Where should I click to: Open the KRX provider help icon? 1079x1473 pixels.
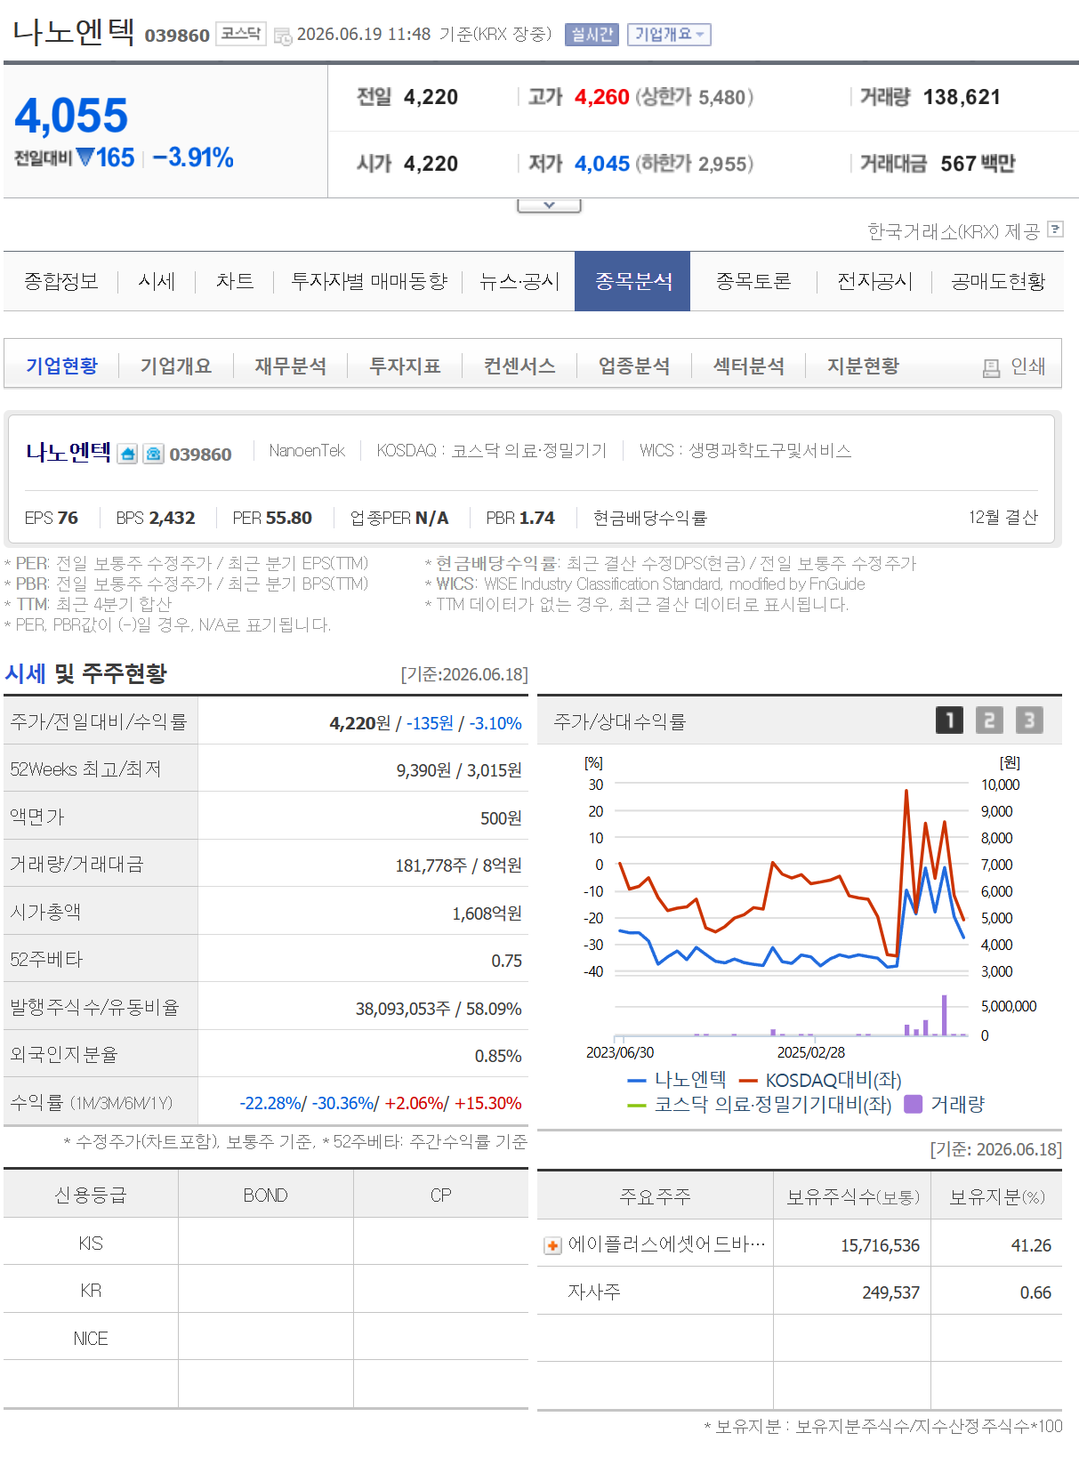coord(1055,229)
